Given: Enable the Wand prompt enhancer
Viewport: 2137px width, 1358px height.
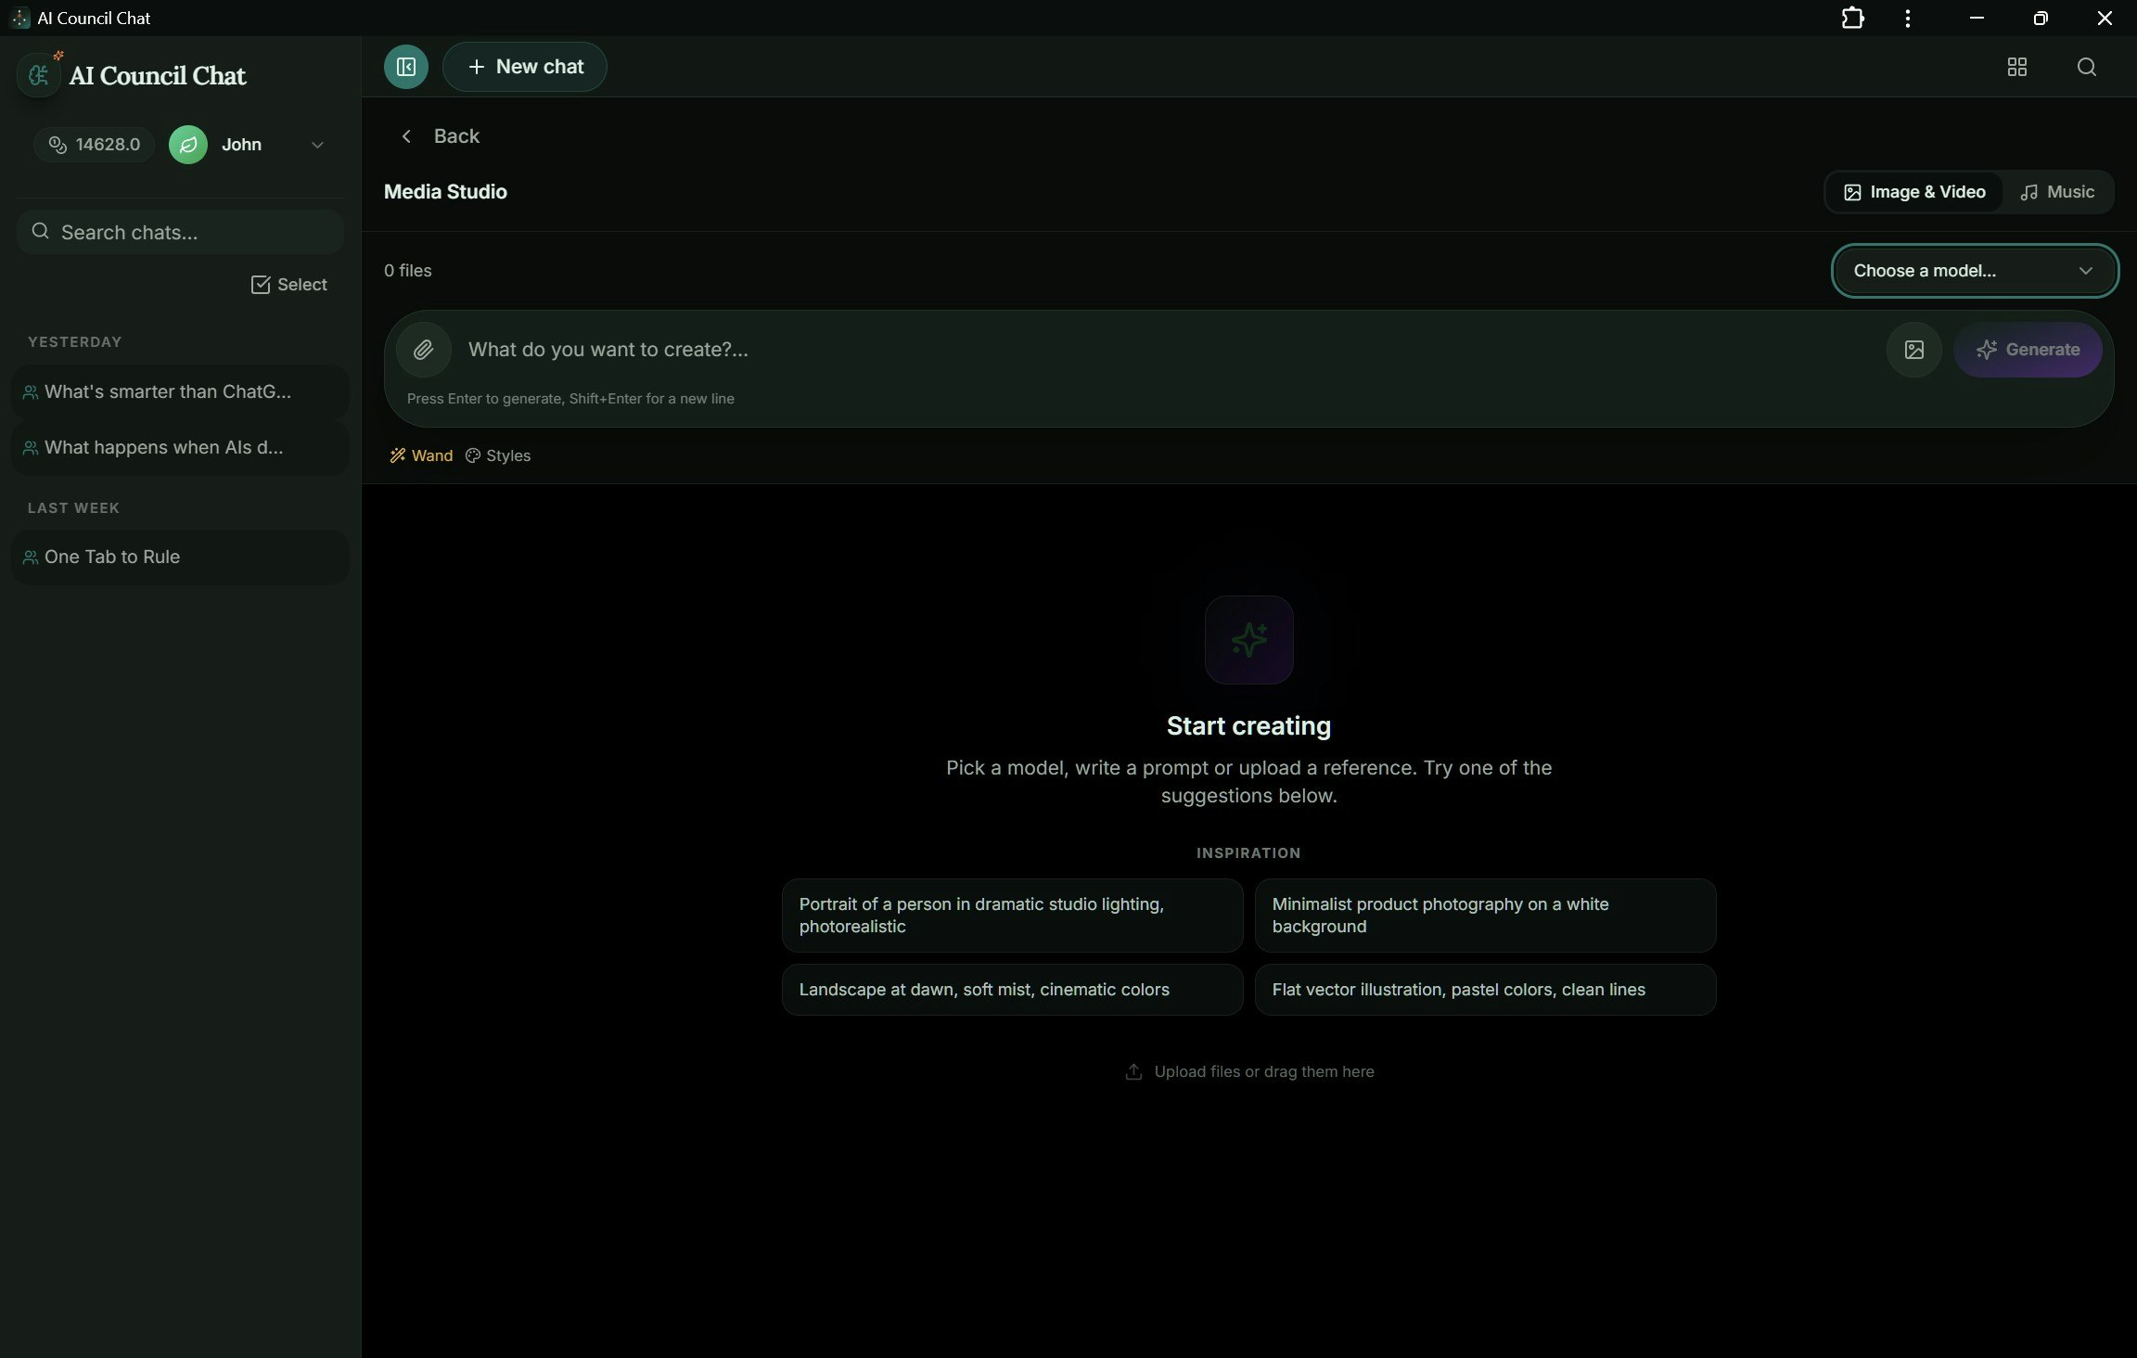Looking at the screenshot, I should [x=421, y=455].
